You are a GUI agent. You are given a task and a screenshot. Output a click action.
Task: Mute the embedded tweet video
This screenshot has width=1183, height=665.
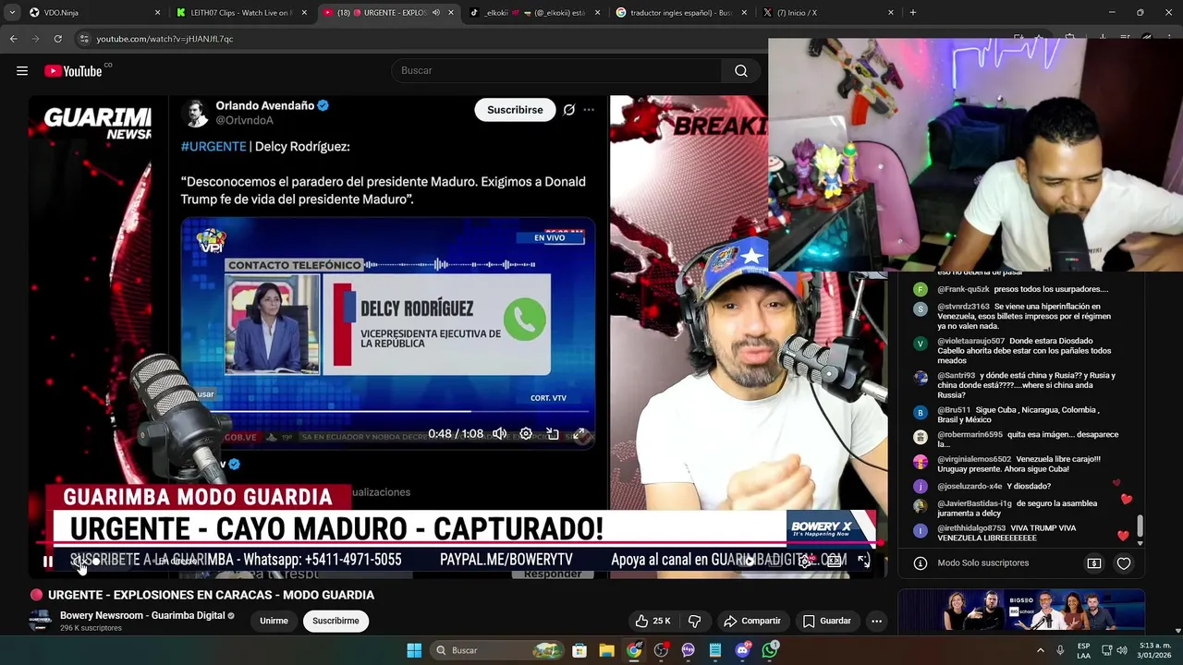click(x=500, y=434)
